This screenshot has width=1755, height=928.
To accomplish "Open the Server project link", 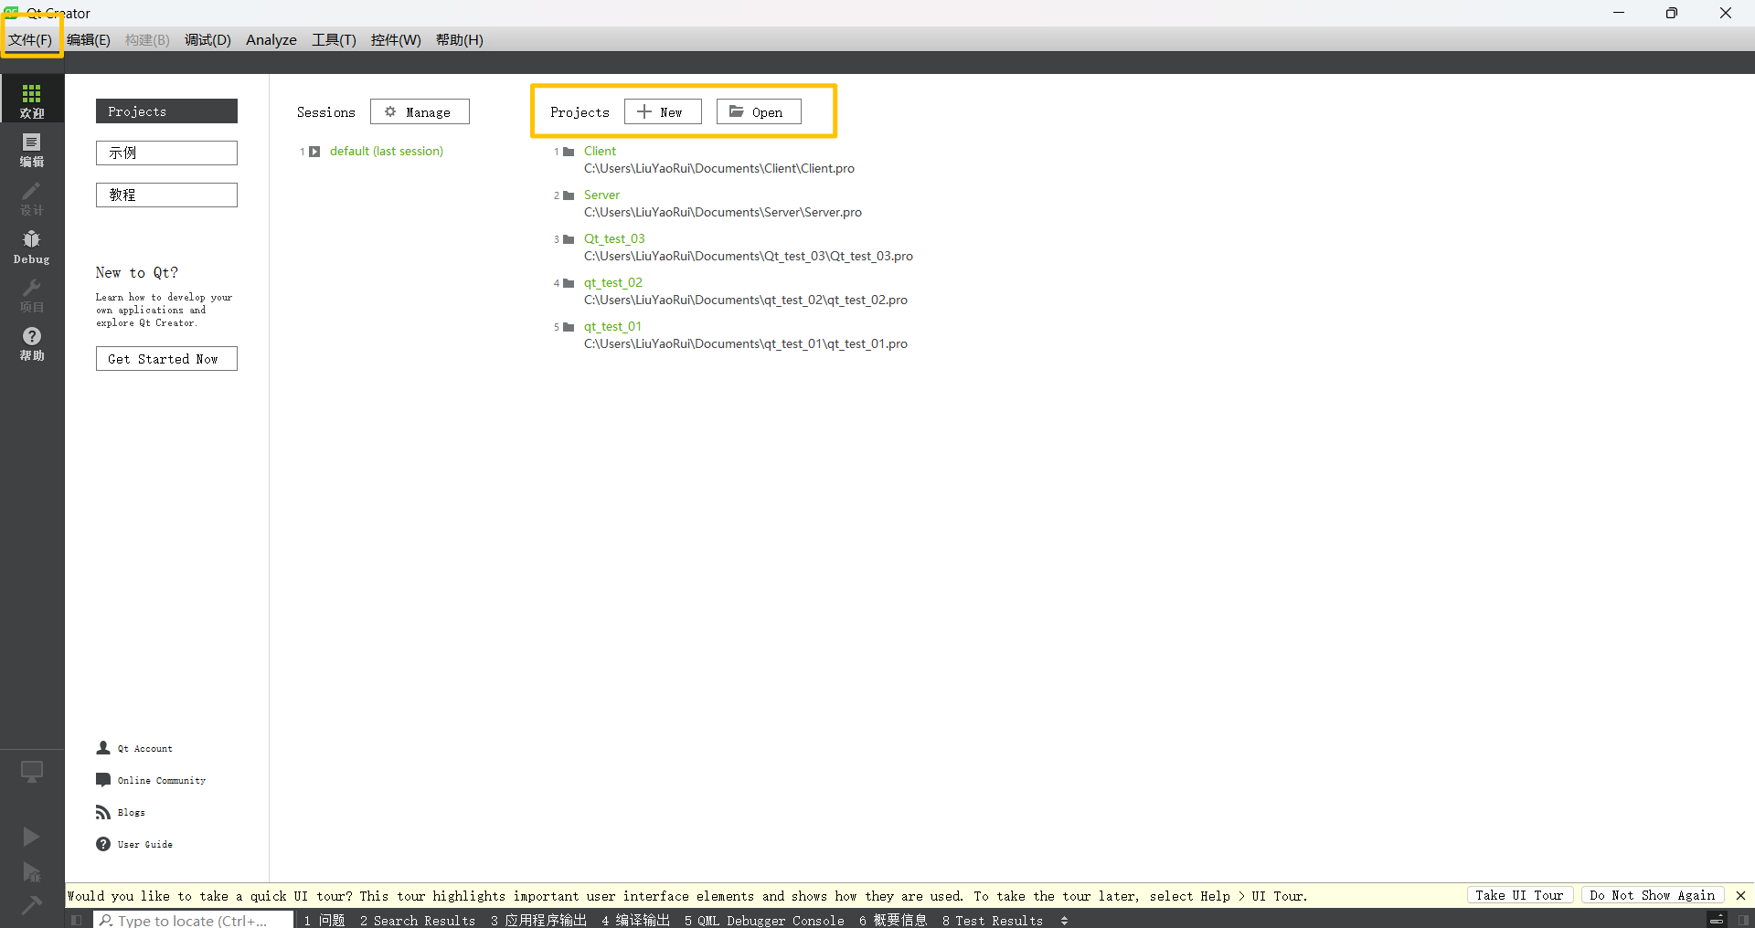I will point(601,195).
